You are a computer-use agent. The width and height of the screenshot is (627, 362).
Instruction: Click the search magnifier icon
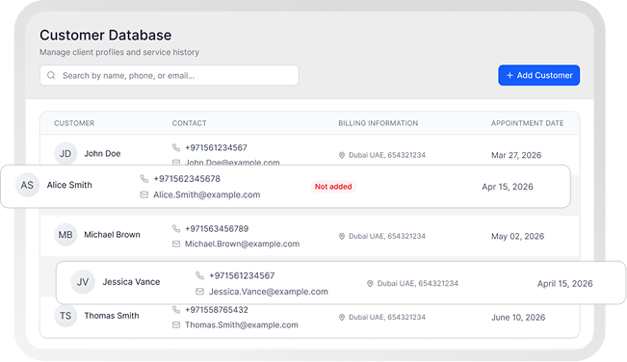(51, 75)
